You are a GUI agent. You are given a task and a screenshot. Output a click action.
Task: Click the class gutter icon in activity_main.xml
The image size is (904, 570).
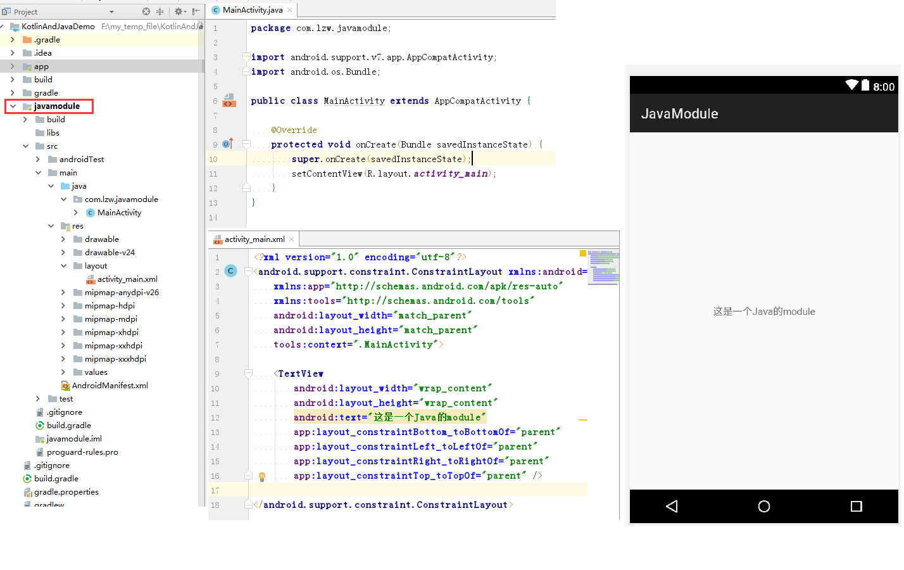[x=230, y=271]
